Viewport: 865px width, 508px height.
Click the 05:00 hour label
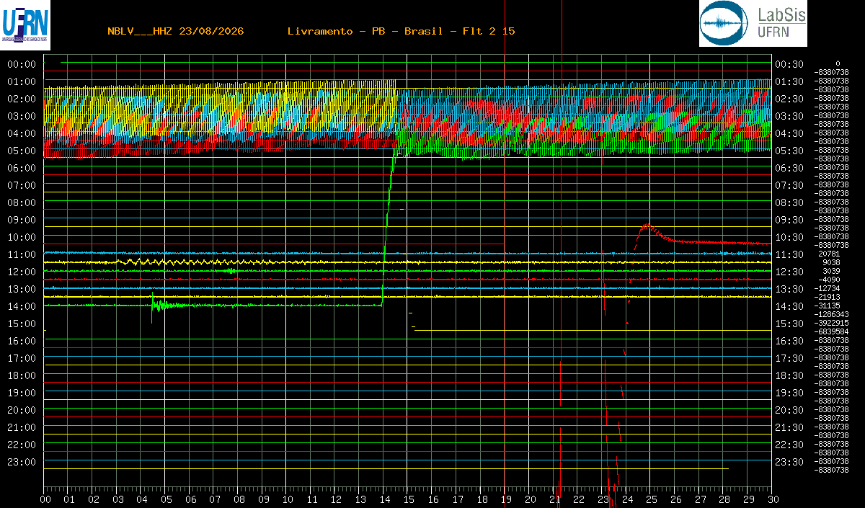(21, 151)
